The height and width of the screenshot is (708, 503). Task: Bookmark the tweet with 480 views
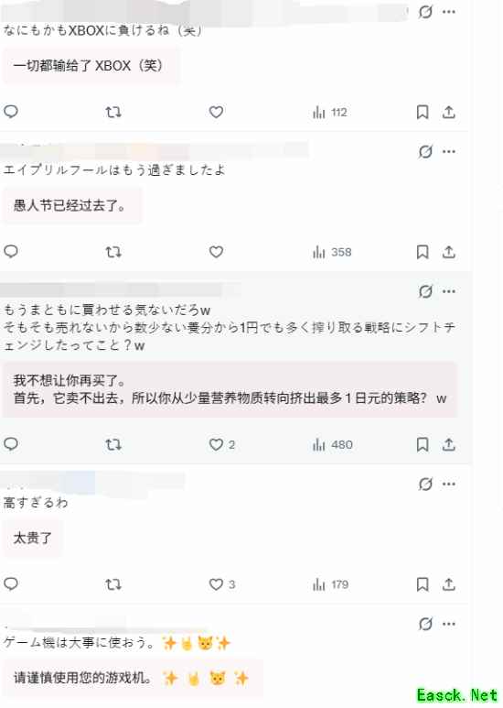tap(423, 445)
